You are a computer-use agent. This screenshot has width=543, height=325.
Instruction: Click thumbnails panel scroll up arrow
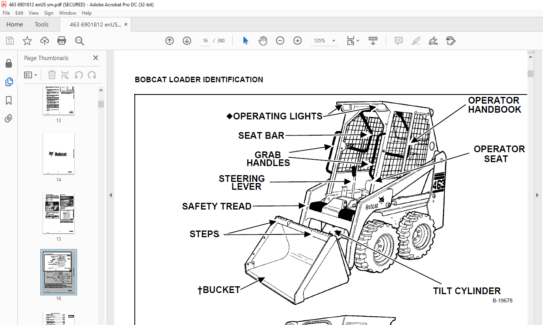101,90
